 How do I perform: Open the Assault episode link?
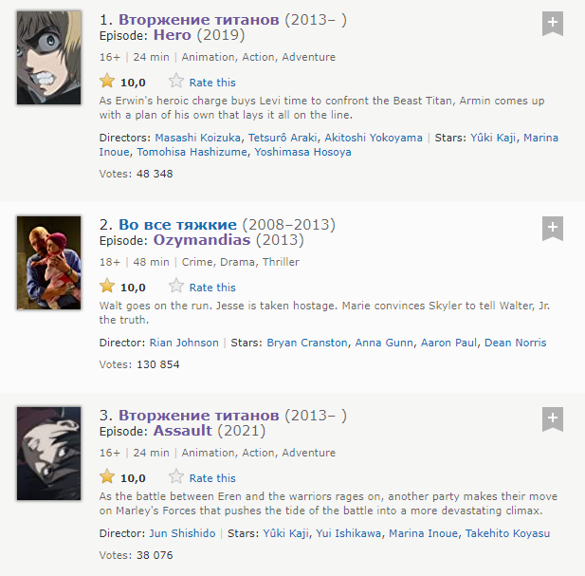pos(183,431)
